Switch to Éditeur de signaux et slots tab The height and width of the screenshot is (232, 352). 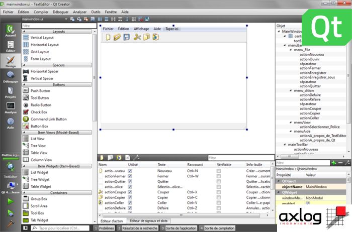click(148, 221)
